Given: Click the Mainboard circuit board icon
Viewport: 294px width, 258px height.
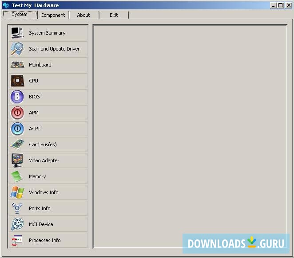Looking at the screenshot, I should point(17,65).
